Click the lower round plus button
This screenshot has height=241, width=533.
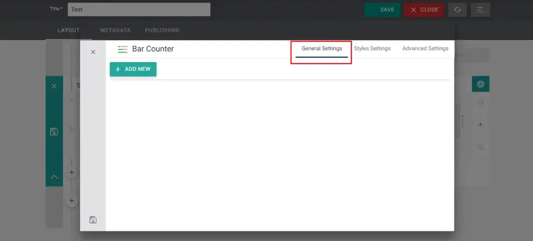[71, 201]
